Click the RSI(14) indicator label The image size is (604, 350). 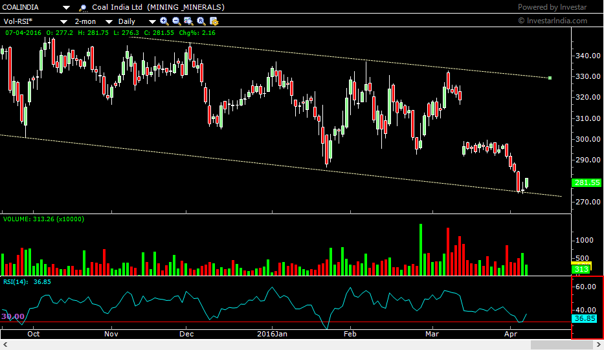(16, 282)
